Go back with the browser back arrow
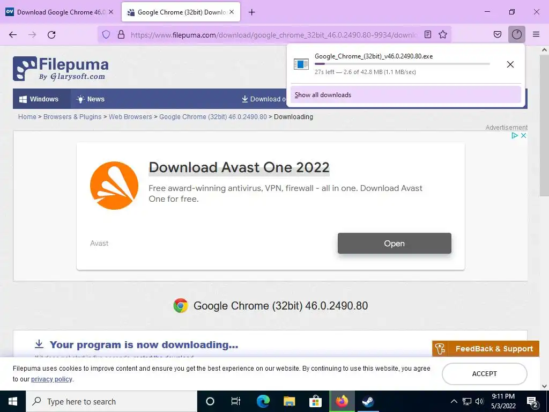The height and width of the screenshot is (412, 549). (13, 34)
